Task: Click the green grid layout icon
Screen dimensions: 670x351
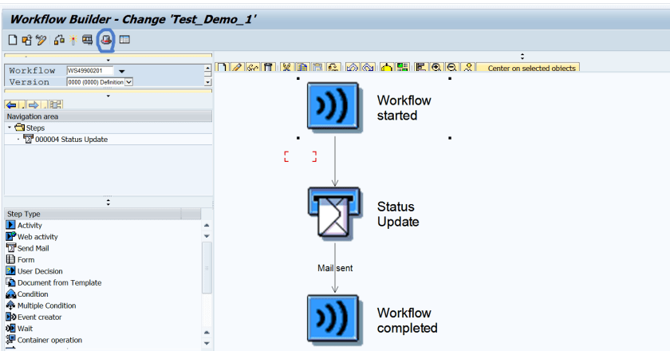Action: [402, 68]
